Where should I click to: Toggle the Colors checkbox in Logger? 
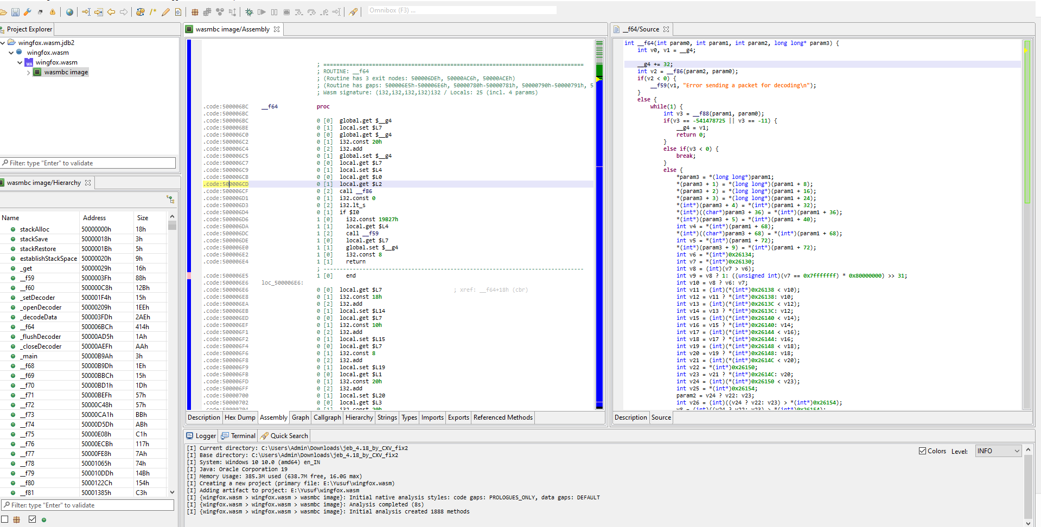[922, 451]
